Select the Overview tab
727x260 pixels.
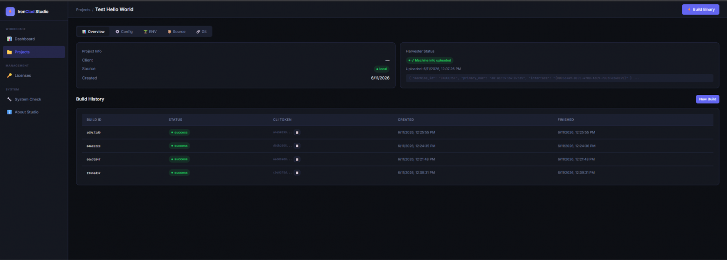coord(93,32)
